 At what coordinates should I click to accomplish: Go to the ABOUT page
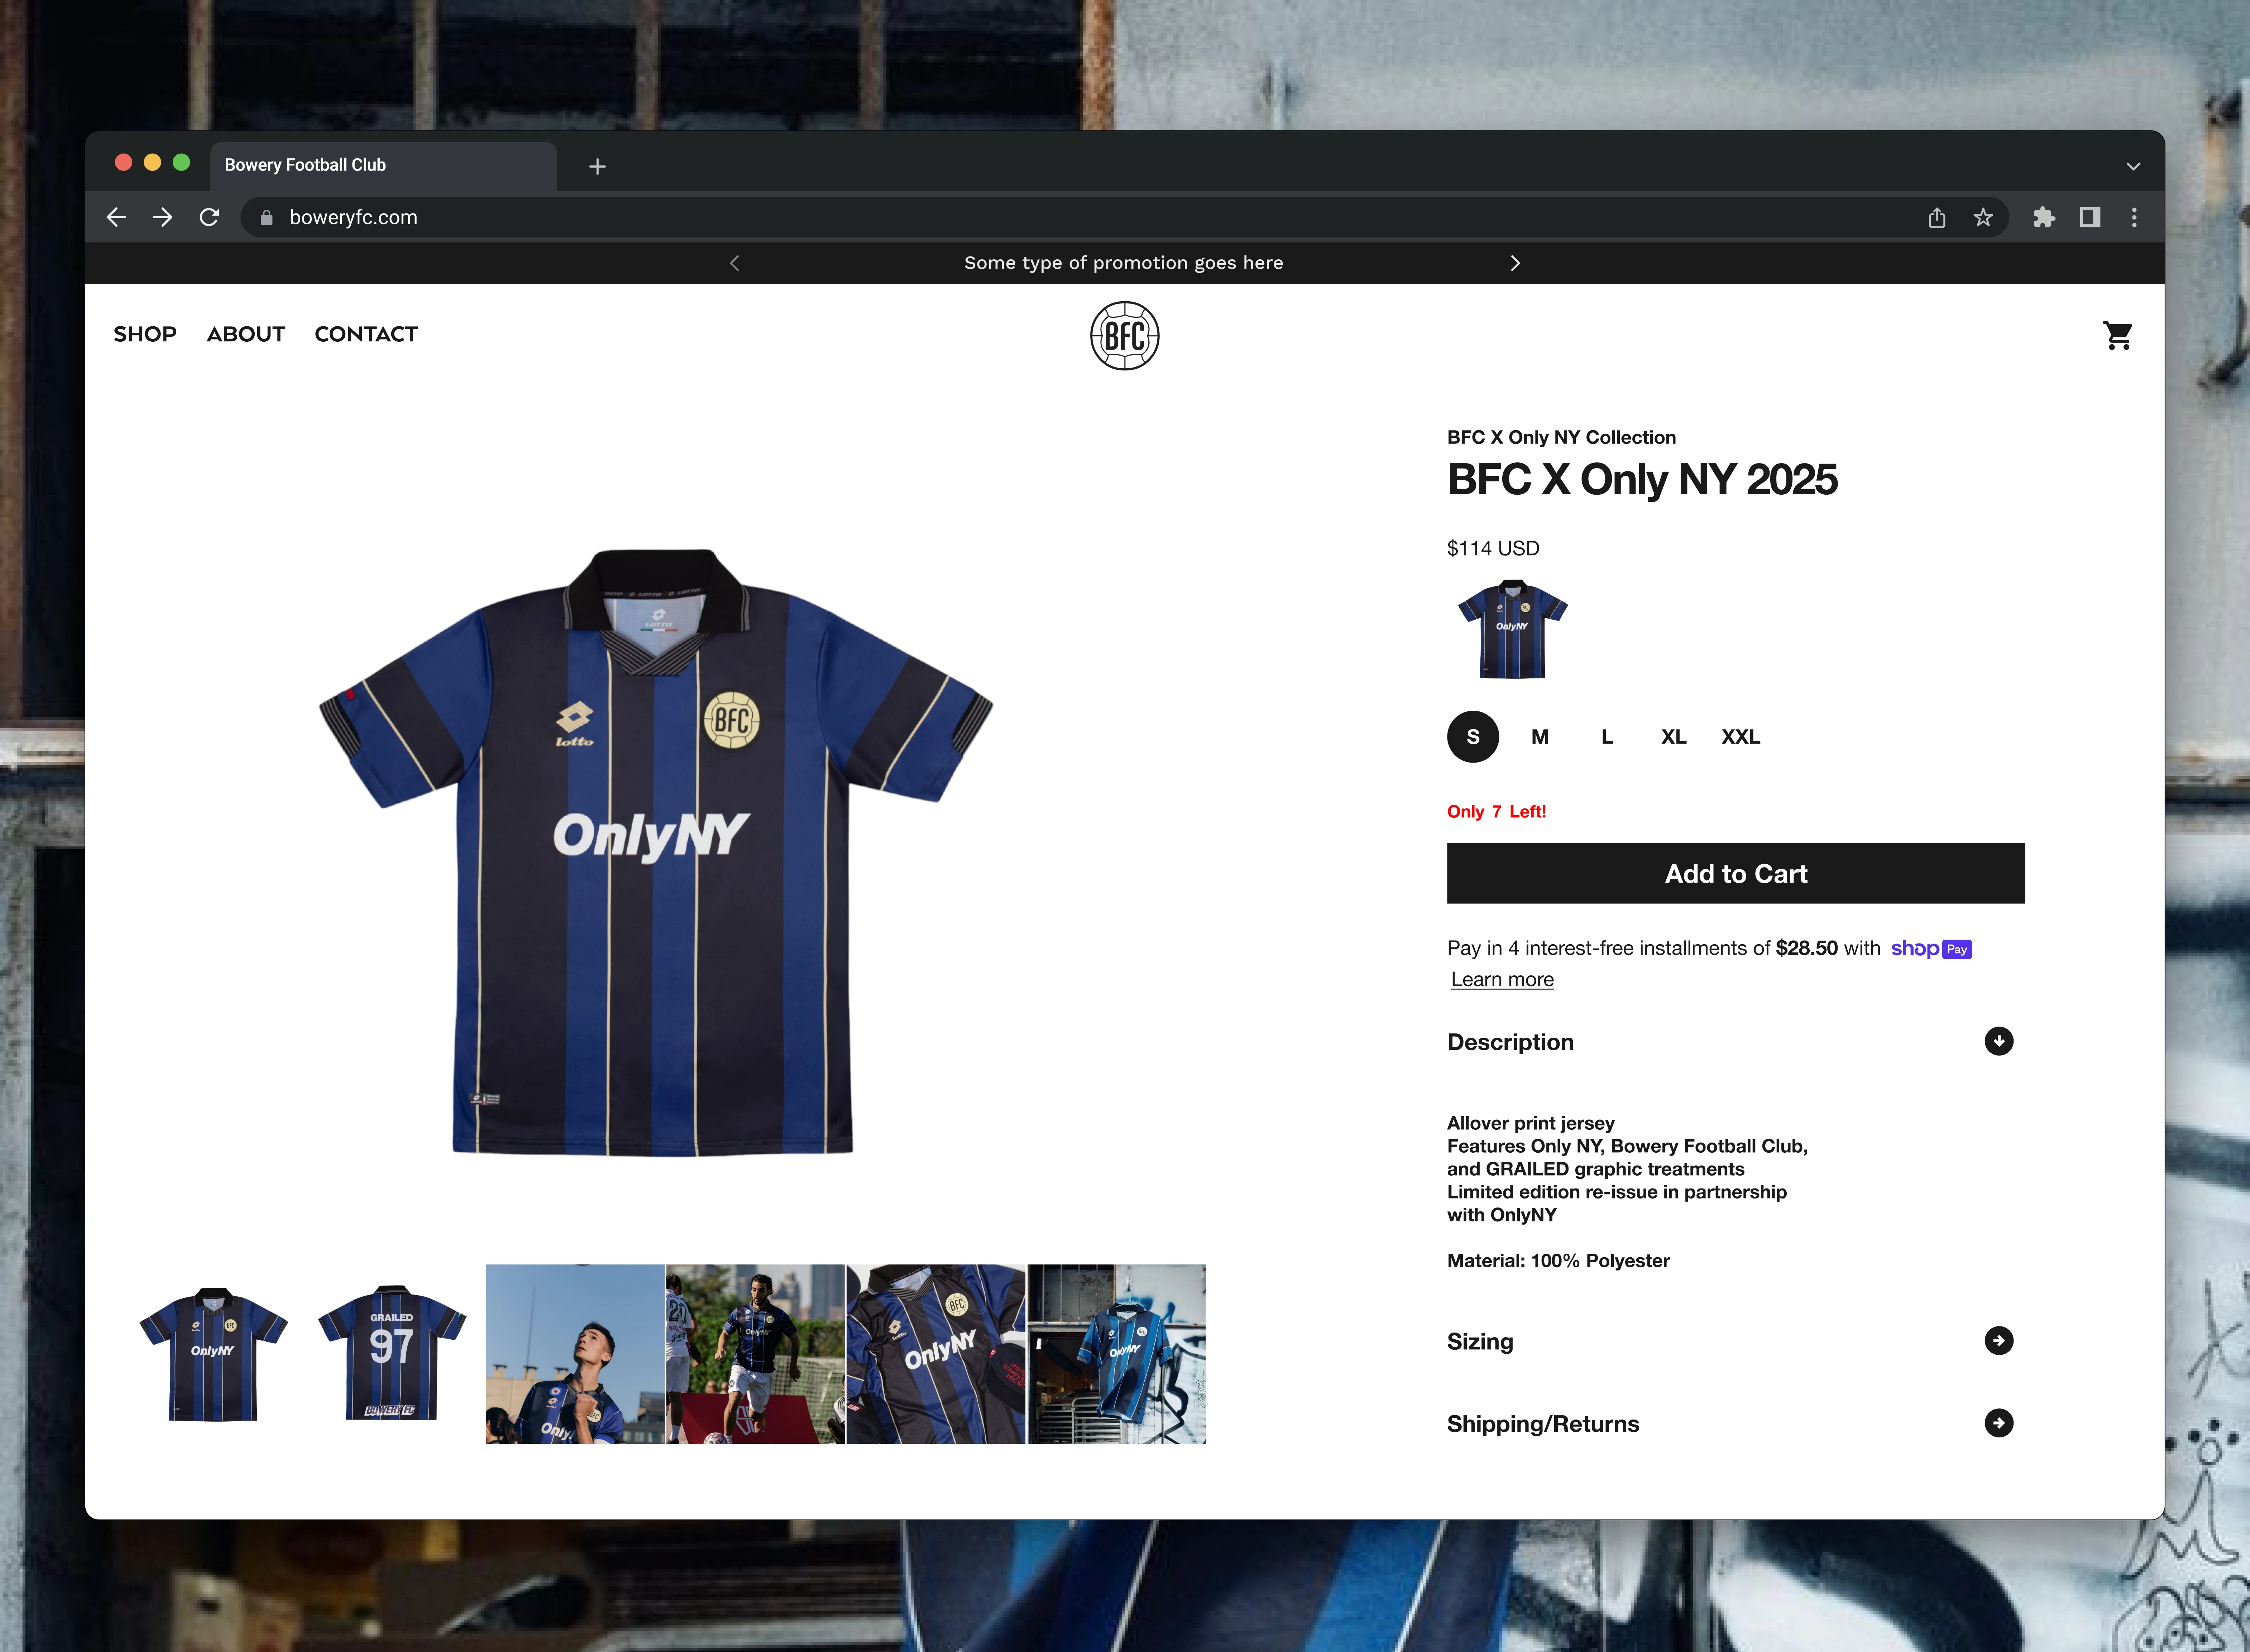[246, 334]
